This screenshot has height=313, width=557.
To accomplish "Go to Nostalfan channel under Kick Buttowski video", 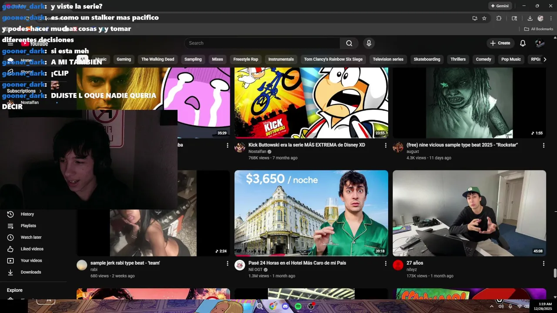I will 257,152.
